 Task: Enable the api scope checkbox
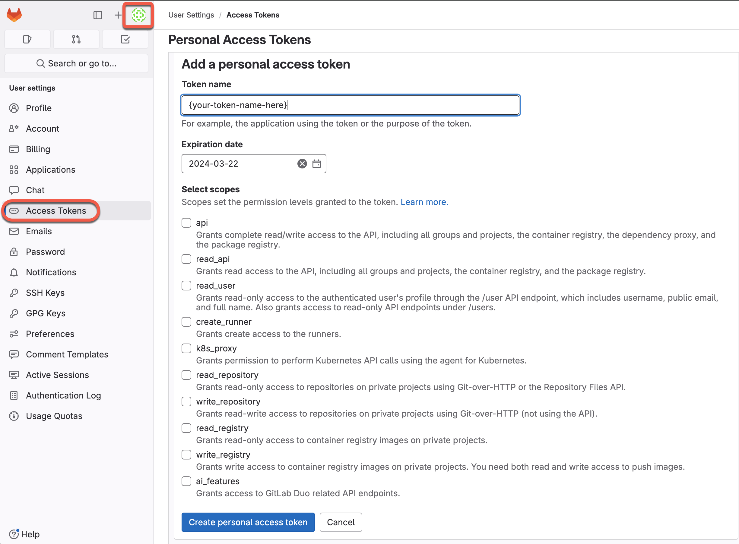tap(186, 222)
